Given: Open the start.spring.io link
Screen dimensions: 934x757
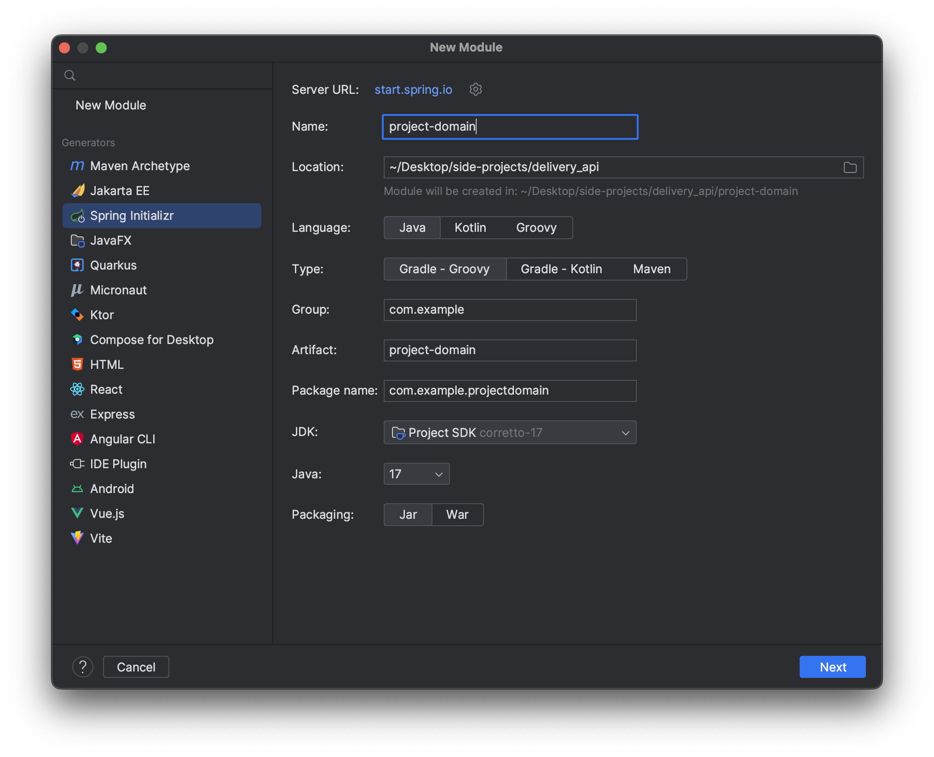Looking at the screenshot, I should pos(413,90).
